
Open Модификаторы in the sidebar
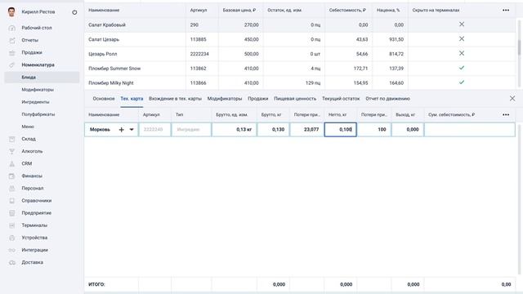(38, 90)
